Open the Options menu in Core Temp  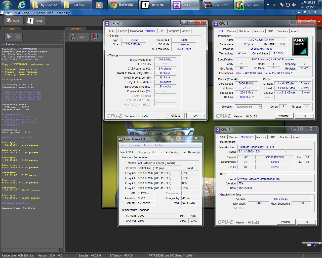click(x=134, y=145)
